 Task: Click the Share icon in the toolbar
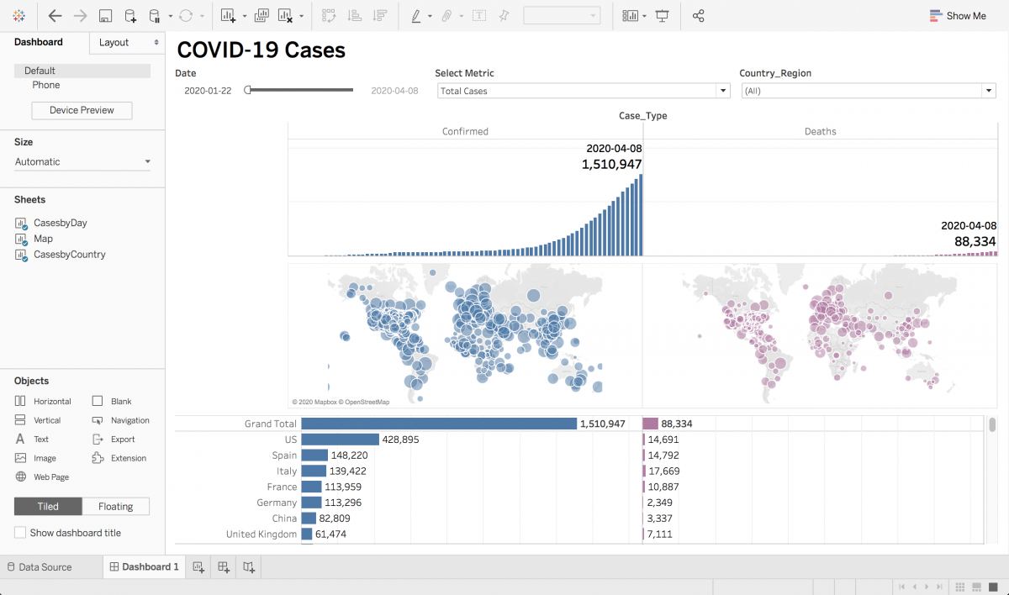[698, 16]
